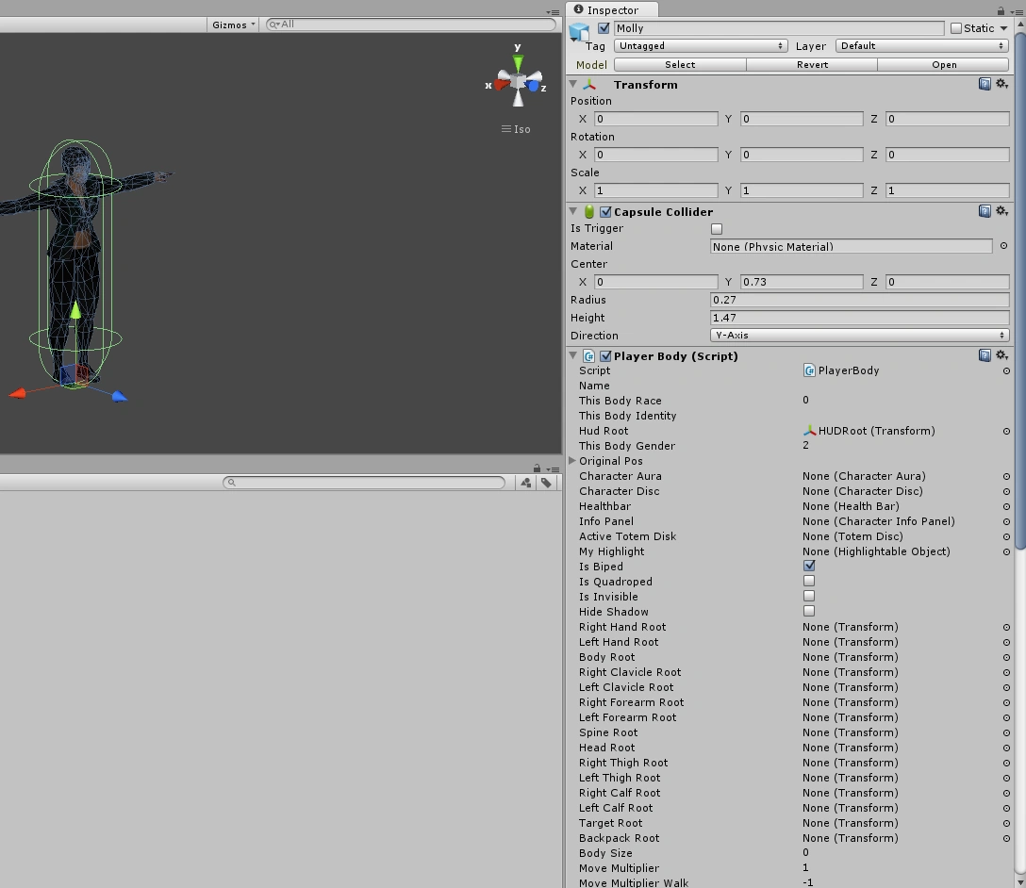This screenshot has height=888, width=1026.
Task: Toggle the Static checkbox
Action: tap(956, 28)
